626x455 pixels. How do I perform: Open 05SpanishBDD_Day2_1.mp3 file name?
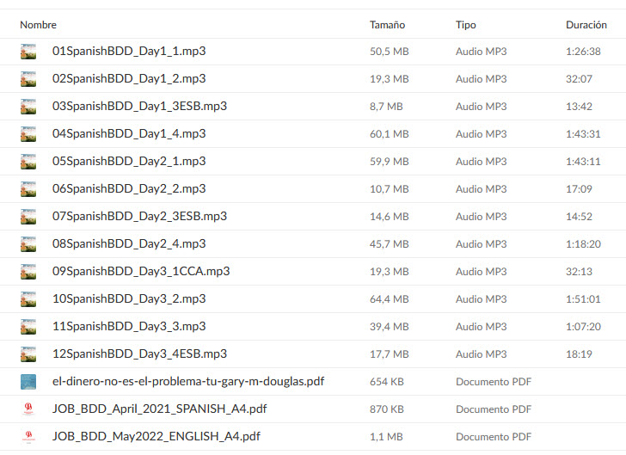point(129,162)
